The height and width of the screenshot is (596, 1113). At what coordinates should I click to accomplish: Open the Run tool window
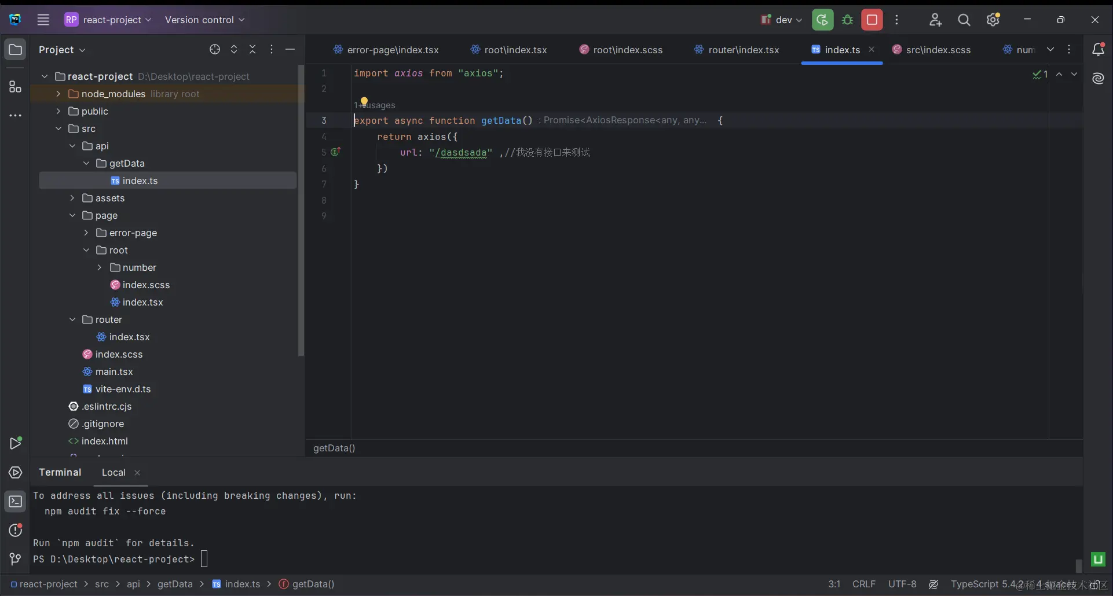coord(16,443)
